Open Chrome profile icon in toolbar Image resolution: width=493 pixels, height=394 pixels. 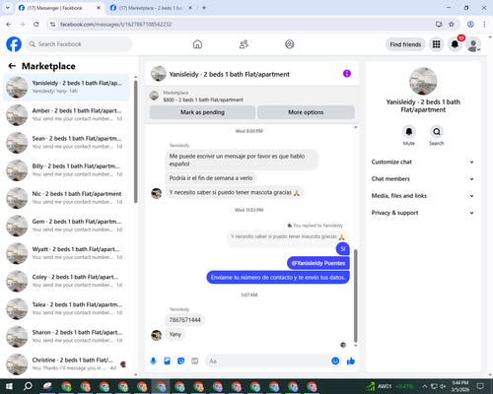tap(470, 25)
